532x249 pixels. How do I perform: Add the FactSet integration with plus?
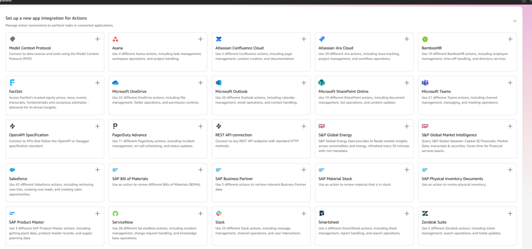click(x=97, y=82)
